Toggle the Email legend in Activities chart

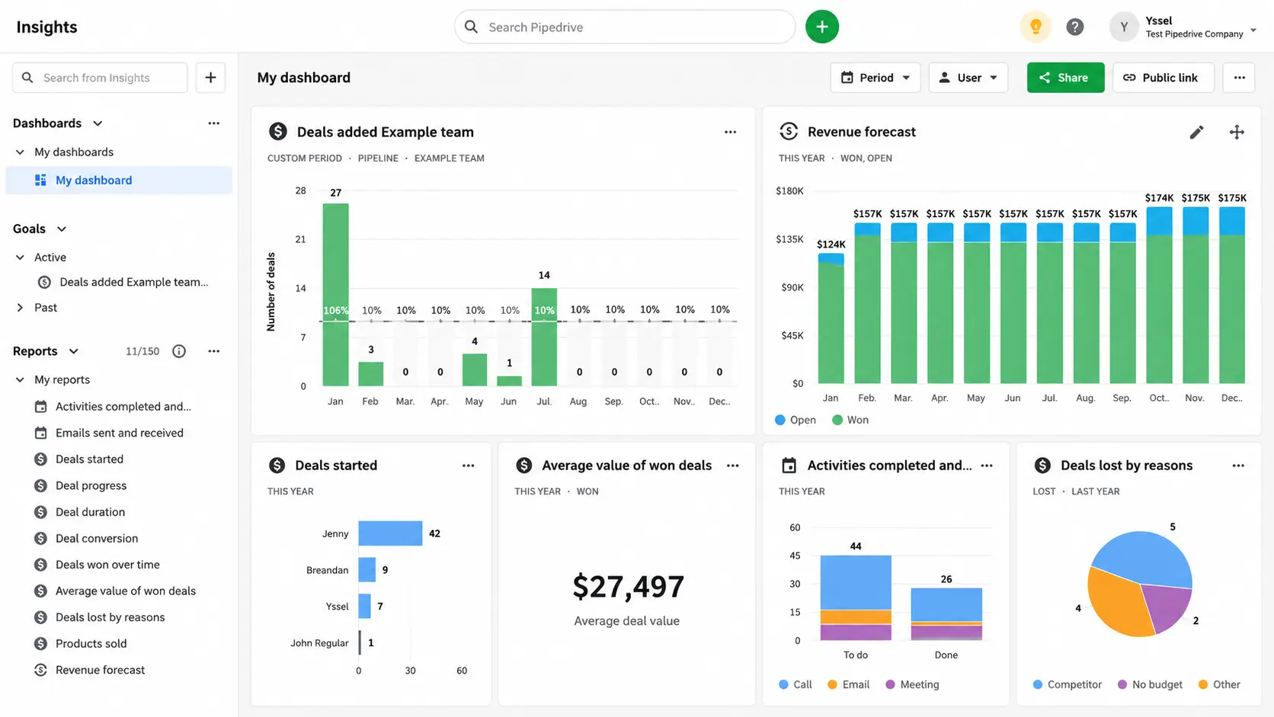pyautogui.click(x=849, y=684)
